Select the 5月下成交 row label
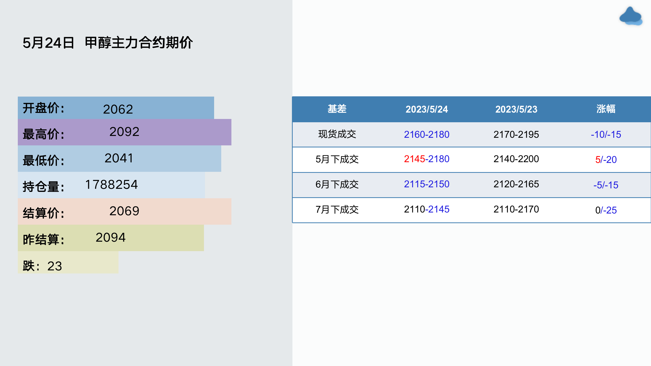The height and width of the screenshot is (366, 651). tap(337, 159)
